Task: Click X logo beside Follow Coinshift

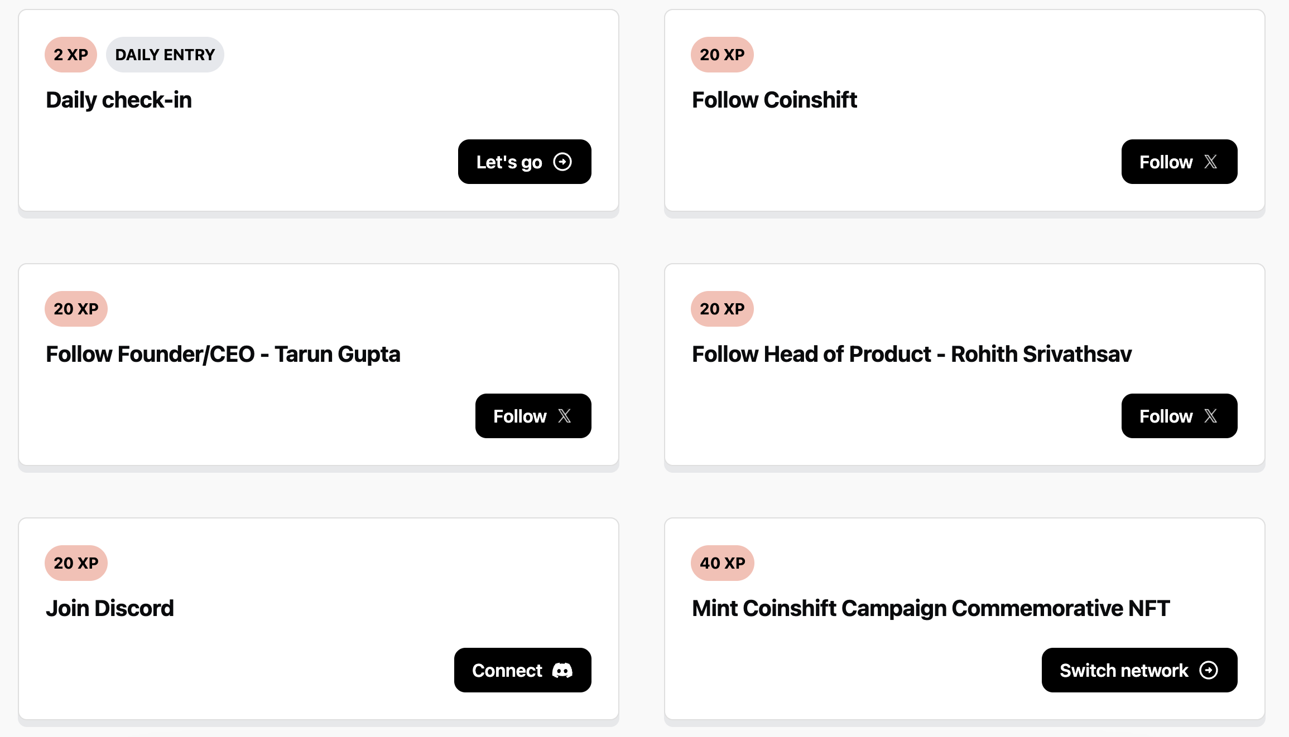Action: point(1210,162)
